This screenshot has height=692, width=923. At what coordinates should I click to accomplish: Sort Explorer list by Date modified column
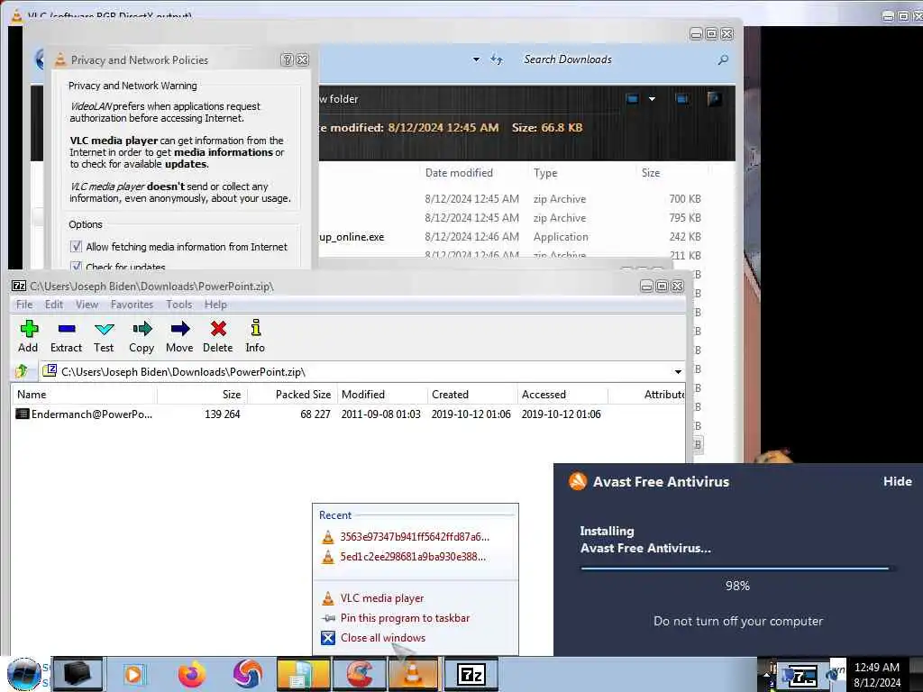[459, 173]
